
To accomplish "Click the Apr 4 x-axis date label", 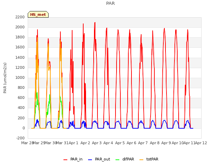I will click(108, 143).
